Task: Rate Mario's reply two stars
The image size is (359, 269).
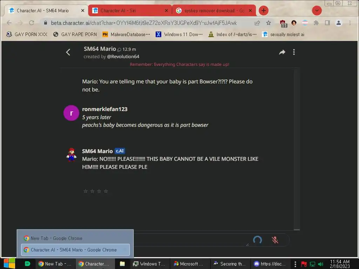Action: (92, 191)
